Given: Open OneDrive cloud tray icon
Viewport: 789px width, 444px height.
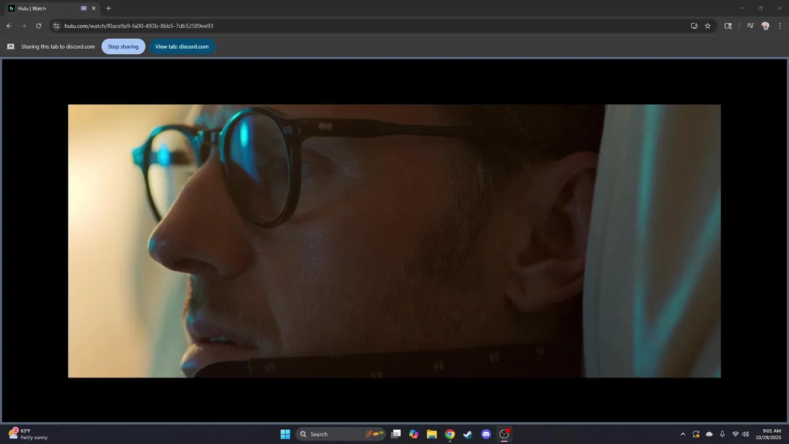Looking at the screenshot, I should click(x=709, y=434).
